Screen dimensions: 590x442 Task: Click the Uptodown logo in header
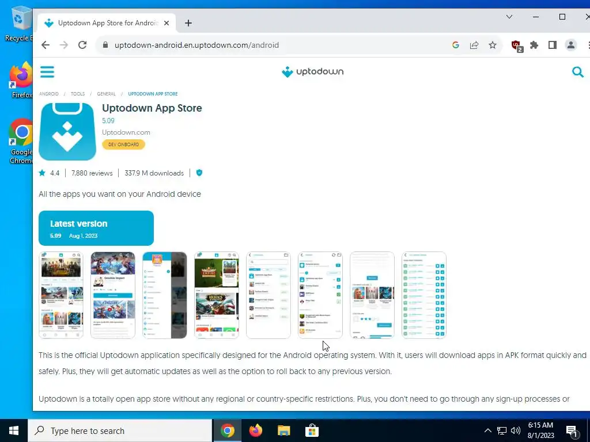[x=312, y=71]
